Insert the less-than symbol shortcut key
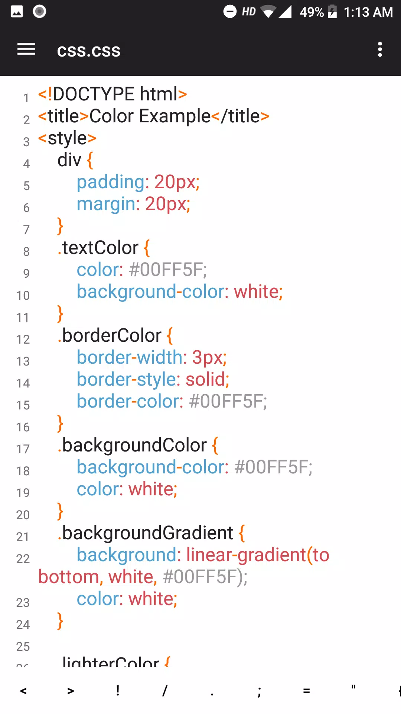Viewport: 401px width, 714px height. coord(23,691)
